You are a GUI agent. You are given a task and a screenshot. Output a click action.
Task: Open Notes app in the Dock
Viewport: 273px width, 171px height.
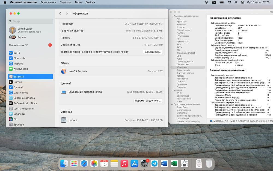(x=114, y=164)
